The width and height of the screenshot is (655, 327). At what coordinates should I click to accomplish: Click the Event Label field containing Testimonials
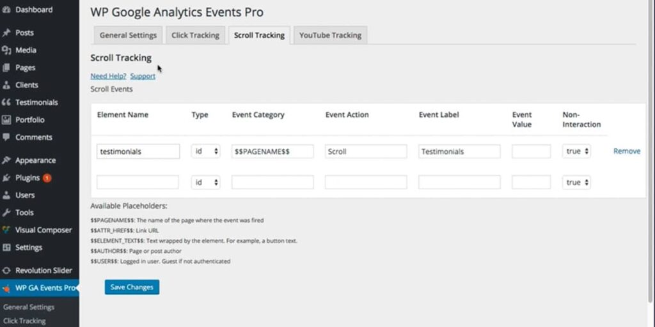[459, 151]
